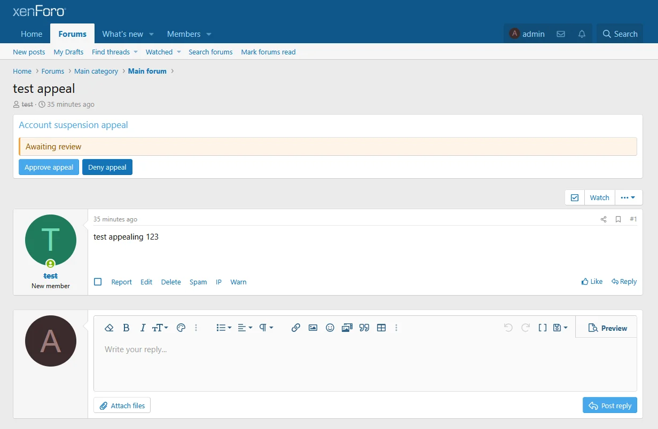
Task: Select post #1 using its checkbox
Action: (98, 282)
